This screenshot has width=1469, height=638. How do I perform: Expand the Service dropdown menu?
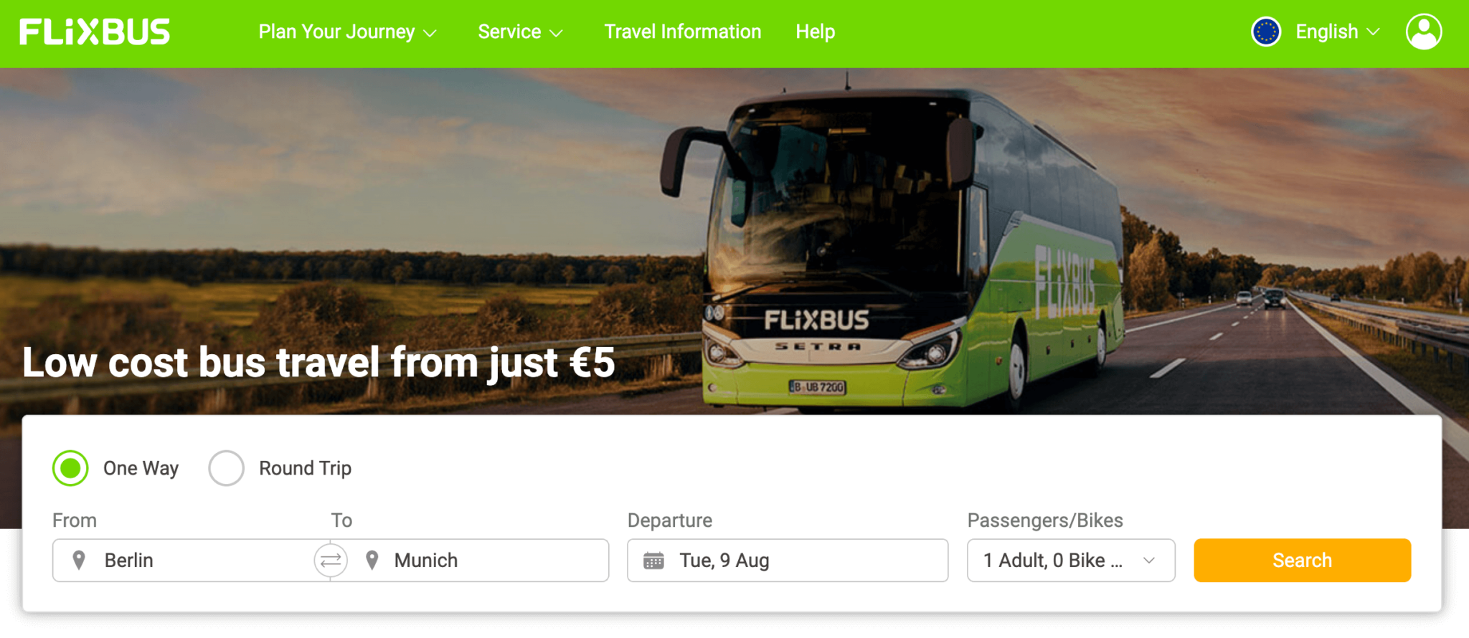tap(520, 32)
